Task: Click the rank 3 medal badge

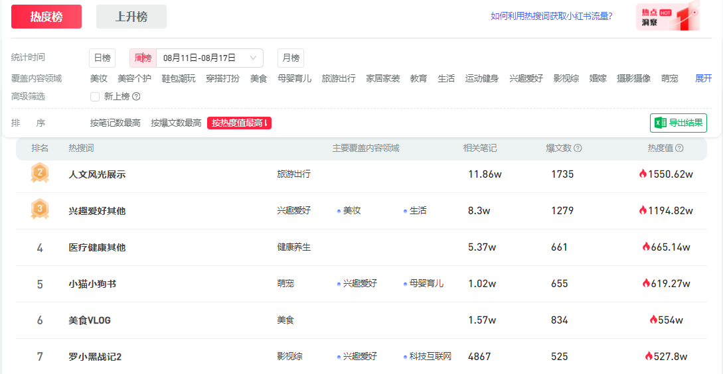Action: click(x=40, y=210)
